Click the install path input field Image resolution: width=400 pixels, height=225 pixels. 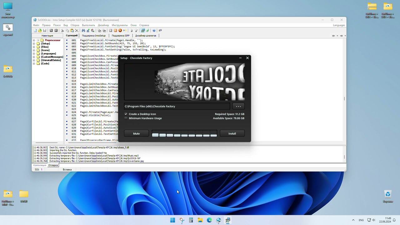point(177,106)
